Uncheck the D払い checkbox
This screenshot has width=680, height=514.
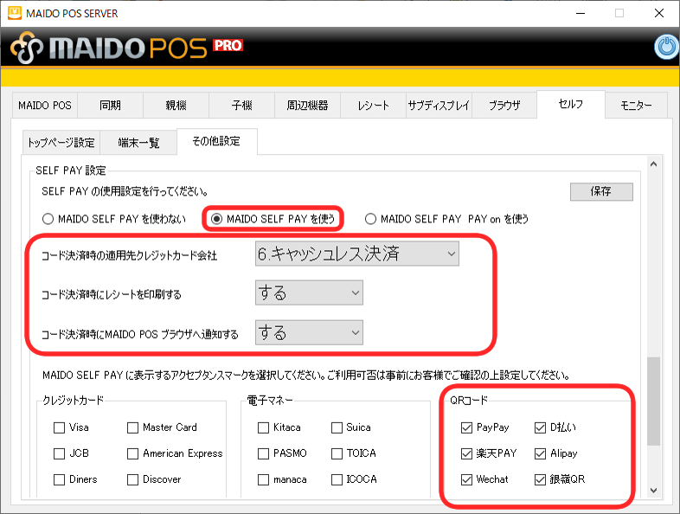541,427
